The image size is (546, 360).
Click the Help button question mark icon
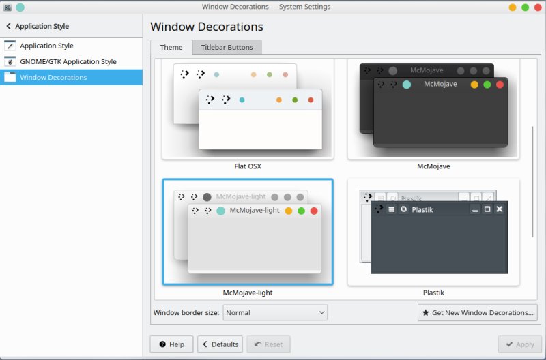point(162,344)
